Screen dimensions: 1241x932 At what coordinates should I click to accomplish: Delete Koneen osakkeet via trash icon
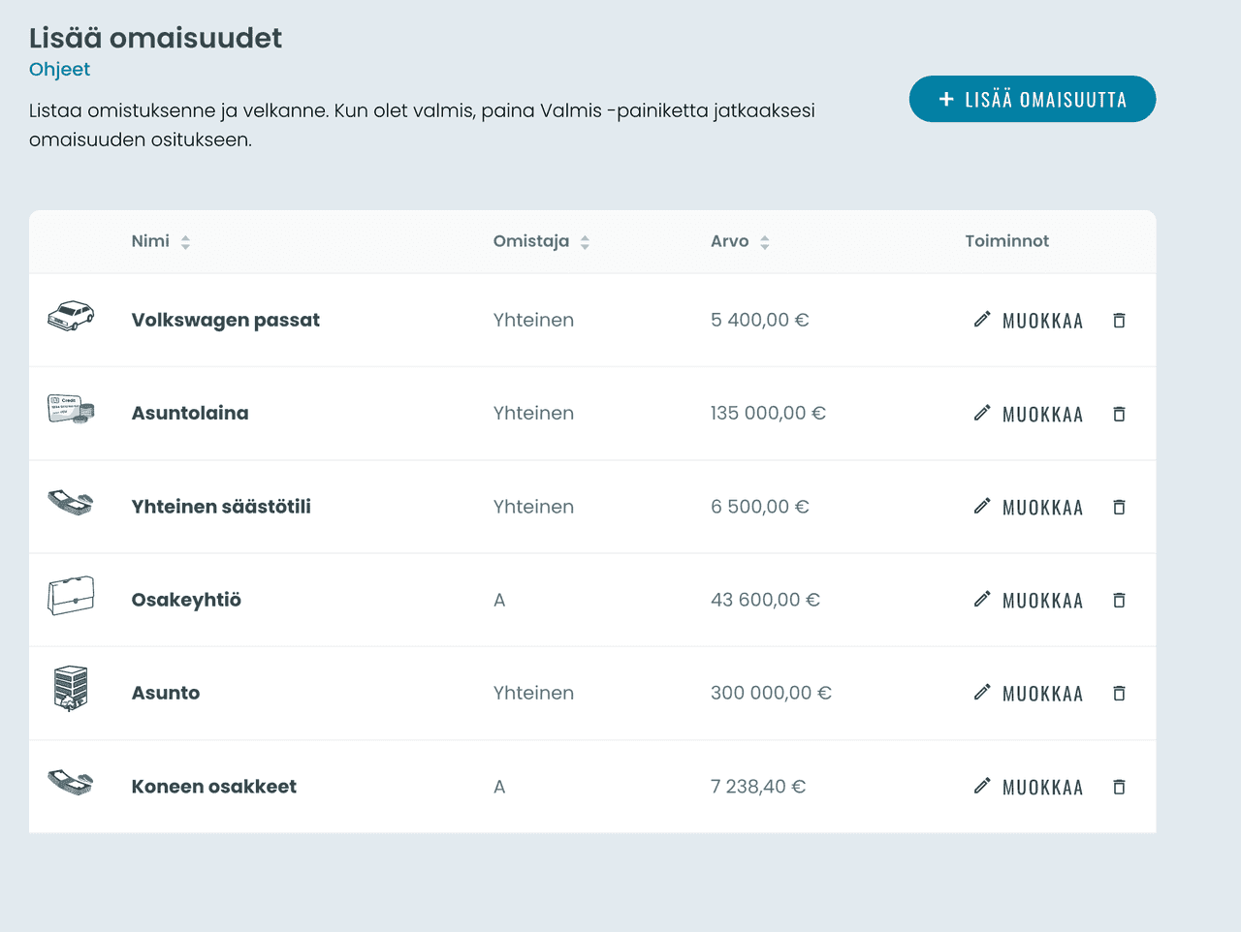point(1119,787)
